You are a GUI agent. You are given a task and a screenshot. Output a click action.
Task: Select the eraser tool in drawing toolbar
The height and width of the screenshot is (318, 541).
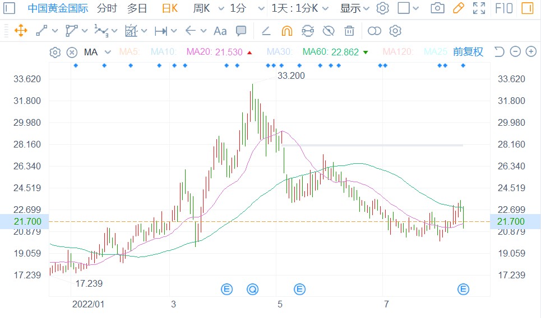266,31
